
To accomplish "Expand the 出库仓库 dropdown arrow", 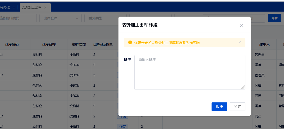I will click(x=77, y=18).
